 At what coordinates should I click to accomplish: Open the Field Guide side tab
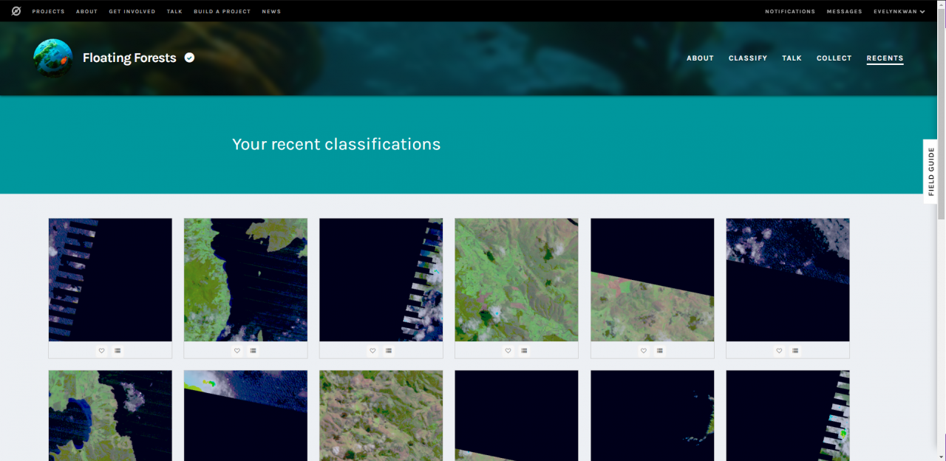coord(931,171)
